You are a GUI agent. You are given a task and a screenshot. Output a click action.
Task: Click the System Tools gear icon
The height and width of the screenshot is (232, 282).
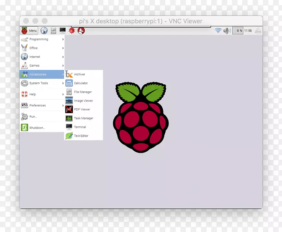coord(24,83)
